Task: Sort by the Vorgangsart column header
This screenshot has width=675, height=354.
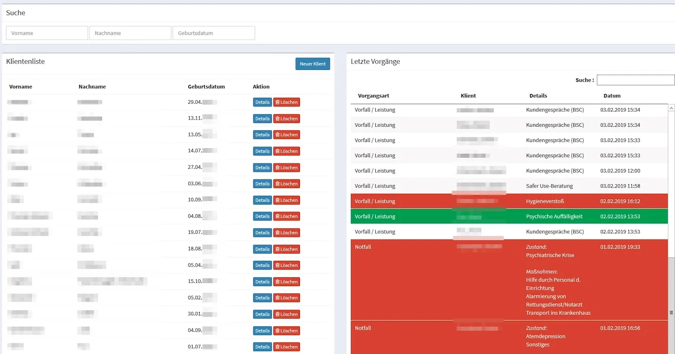Action: coord(373,95)
